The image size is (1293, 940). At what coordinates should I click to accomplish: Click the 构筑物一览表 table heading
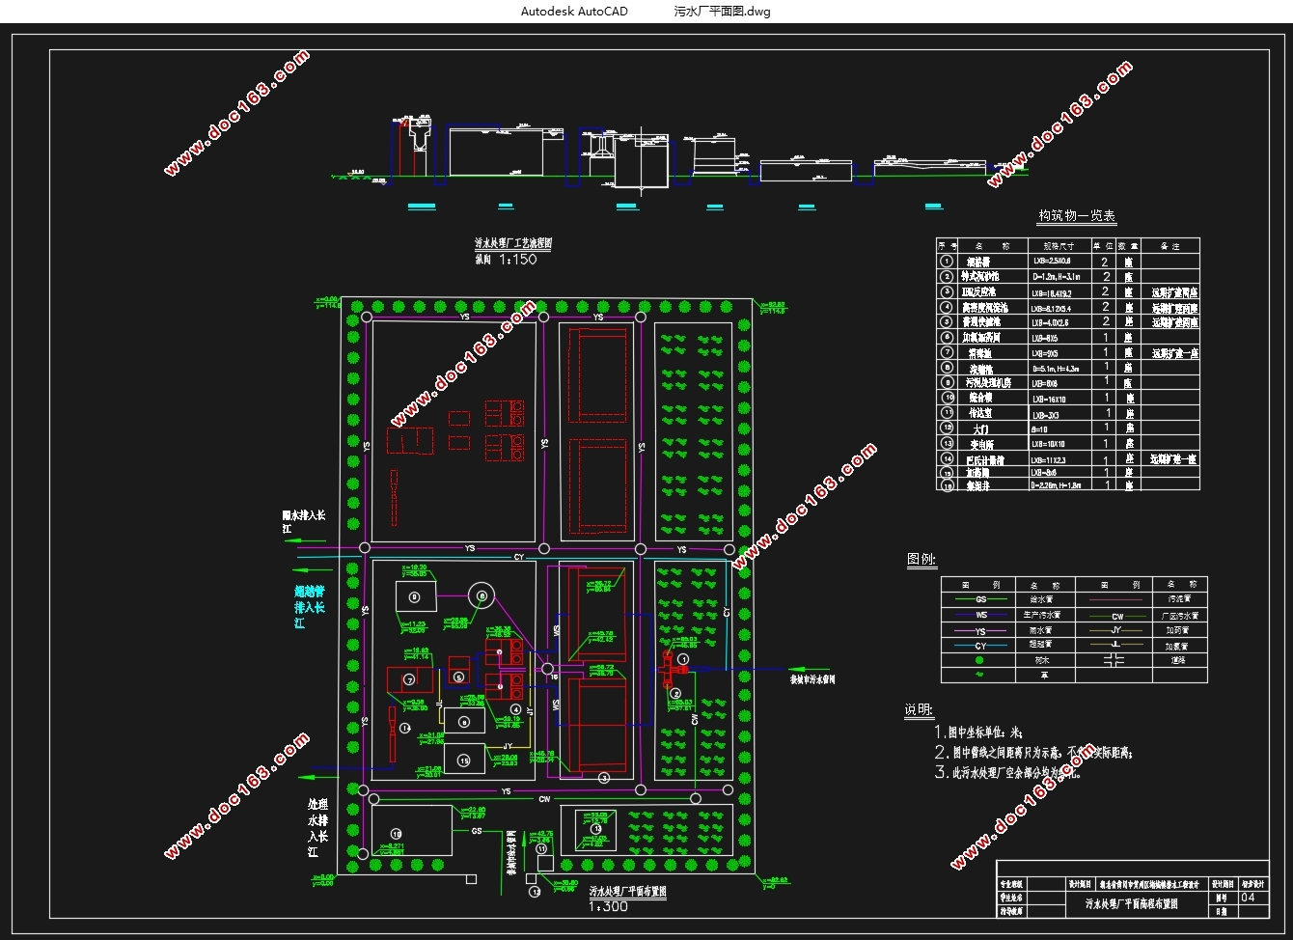coord(1076,216)
